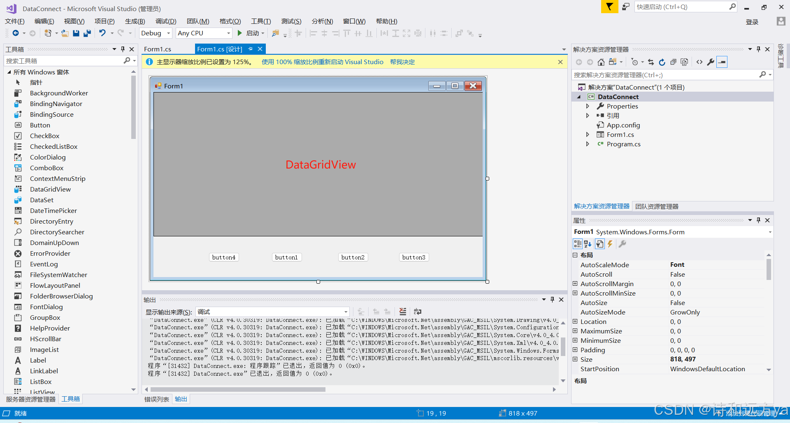The image size is (790, 423).
Task: Switch to the 错误列表 tab
Action: [x=156, y=399]
